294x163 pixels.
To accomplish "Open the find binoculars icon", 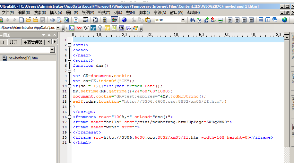I will click(192, 20).
